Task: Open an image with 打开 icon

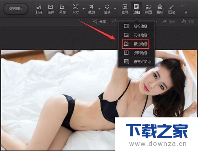Action: [39, 9]
